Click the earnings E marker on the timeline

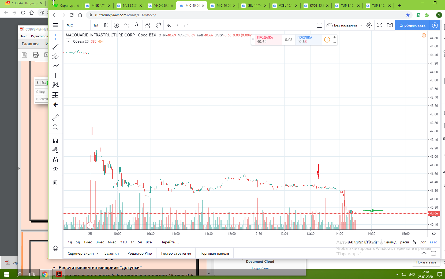(90, 225)
